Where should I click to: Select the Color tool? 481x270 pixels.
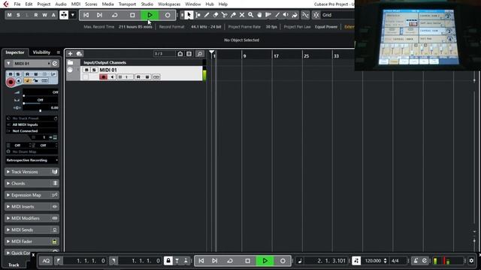(295, 15)
